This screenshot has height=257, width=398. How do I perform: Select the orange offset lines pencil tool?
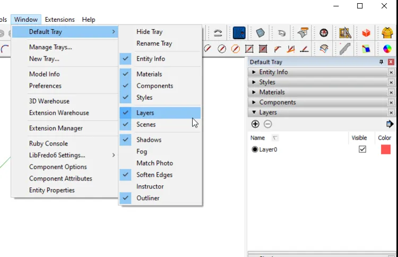point(291,49)
